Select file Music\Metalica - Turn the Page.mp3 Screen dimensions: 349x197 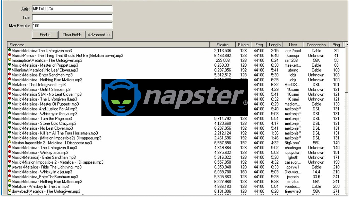click(42, 119)
